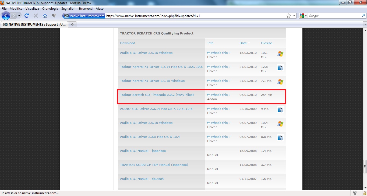367x196 pixels.
Task: Click Windows icon for Traktor Kontrol X1 Driver 2.0.15
Action: pos(280,82)
